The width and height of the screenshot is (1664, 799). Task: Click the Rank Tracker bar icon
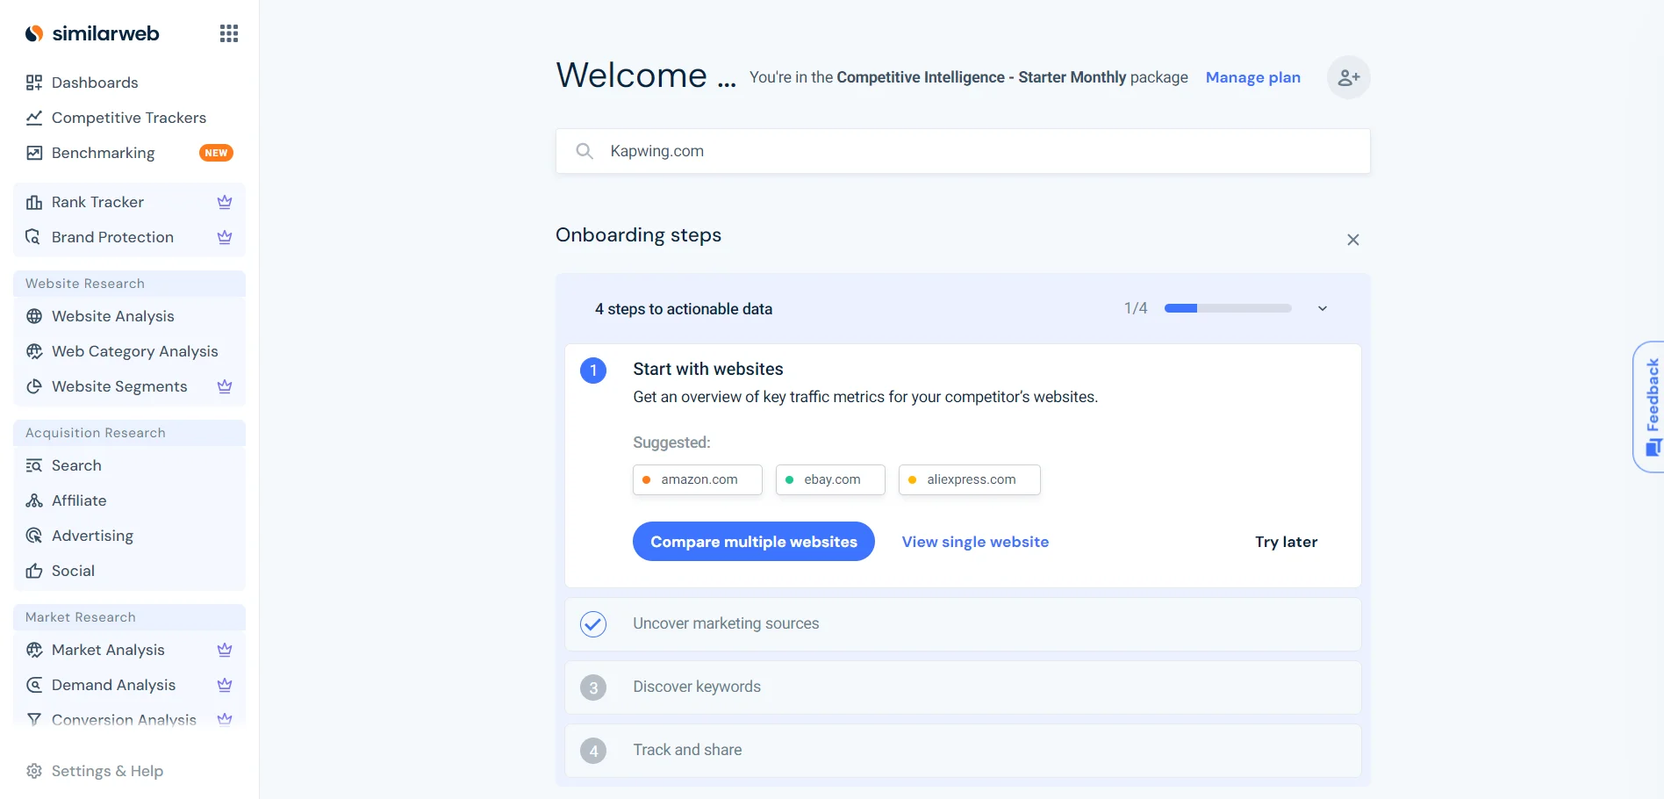coord(34,202)
